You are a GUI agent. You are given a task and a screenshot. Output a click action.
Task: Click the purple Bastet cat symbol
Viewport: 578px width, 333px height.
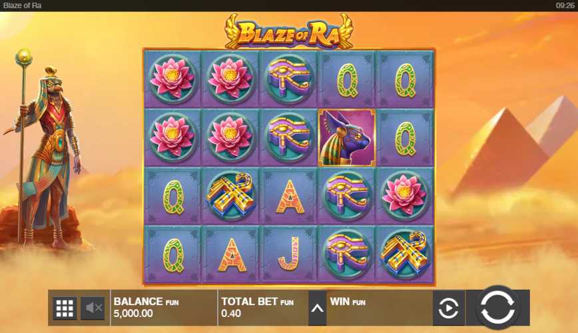click(x=347, y=138)
